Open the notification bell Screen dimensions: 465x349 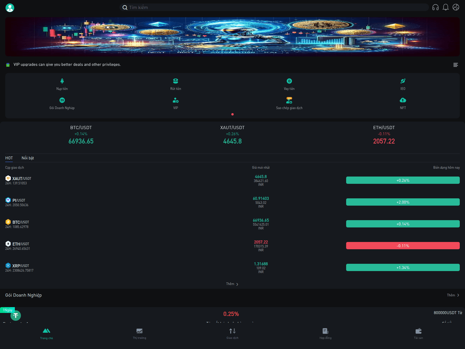[446, 8]
